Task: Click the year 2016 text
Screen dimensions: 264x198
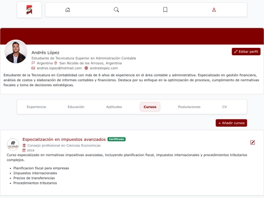Action: pos(31,151)
